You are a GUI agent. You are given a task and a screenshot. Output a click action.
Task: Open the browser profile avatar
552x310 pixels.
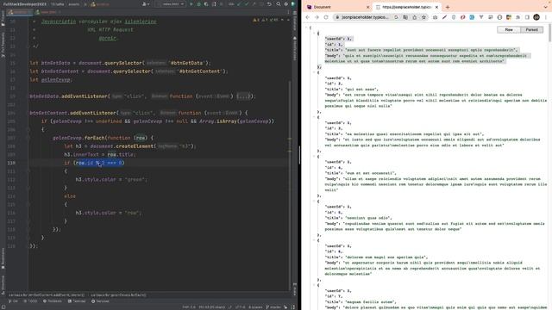pyautogui.click(x=536, y=17)
